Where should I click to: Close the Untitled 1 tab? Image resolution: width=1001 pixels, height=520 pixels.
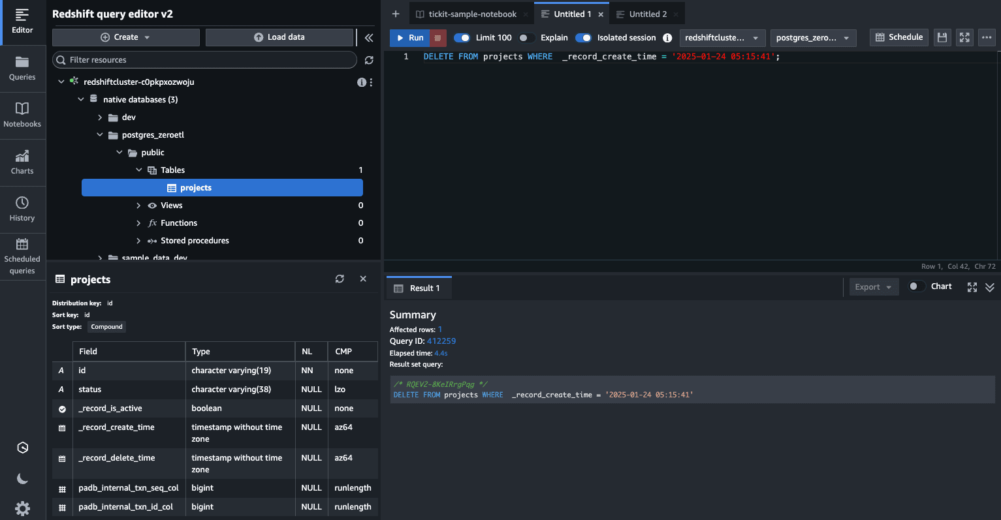click(601, 14)
